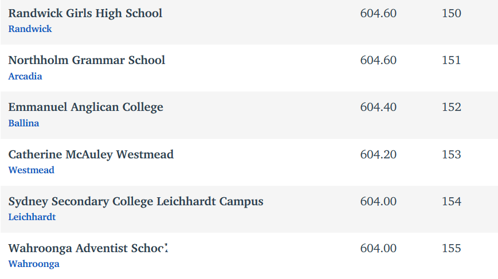The height and width of the screenshot is (279, 498).
Task: Open the Ballina suburb link
Action: click(x=23, y=123)
